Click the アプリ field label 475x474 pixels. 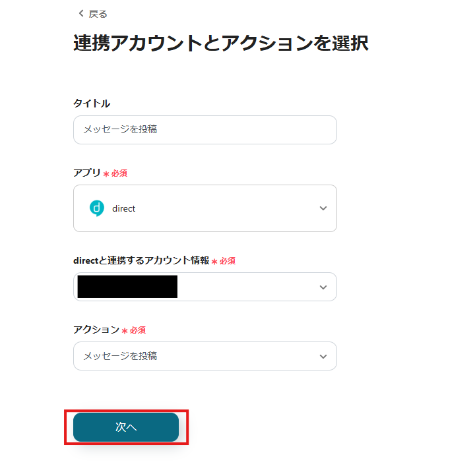(x=87, y=173)
